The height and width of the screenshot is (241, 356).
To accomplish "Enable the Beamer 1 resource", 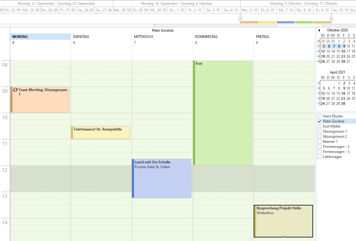I will pyautogui.click(x=320, y=141).
